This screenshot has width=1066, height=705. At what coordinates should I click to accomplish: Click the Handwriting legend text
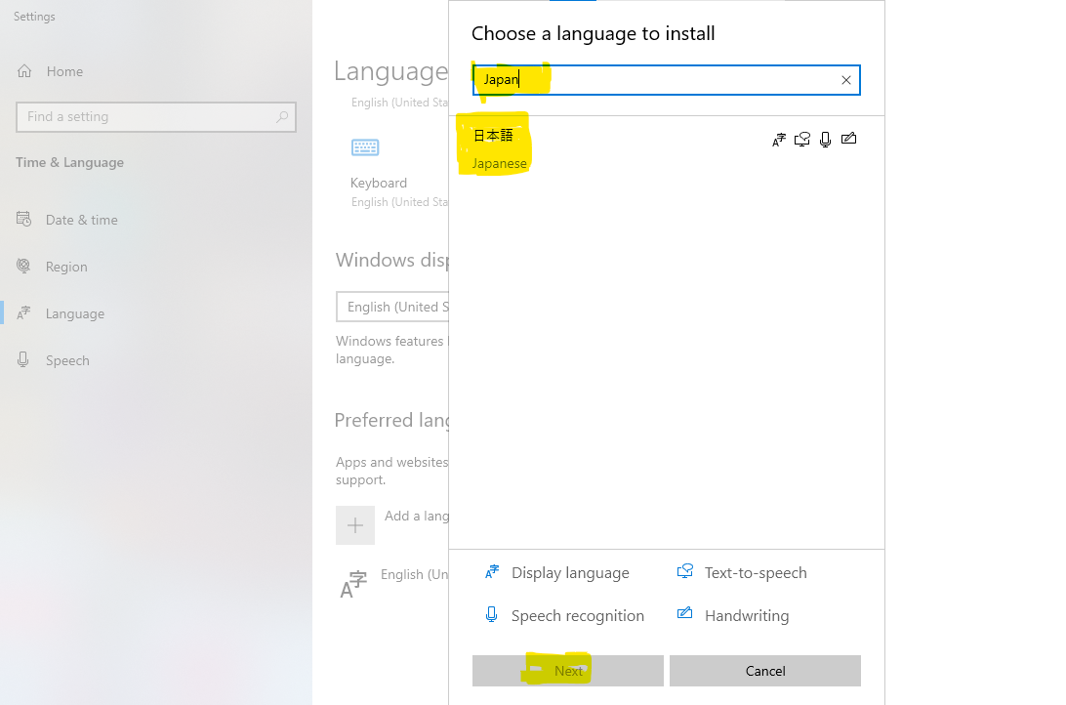tap(747, 616)
